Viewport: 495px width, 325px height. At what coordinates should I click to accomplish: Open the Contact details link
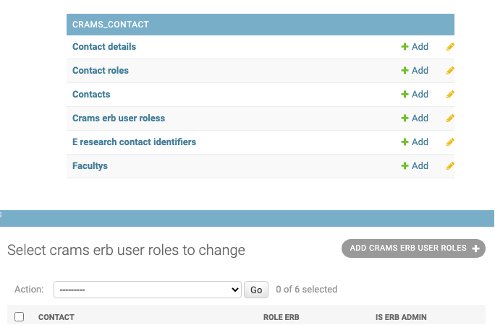[x=104, y=47]
